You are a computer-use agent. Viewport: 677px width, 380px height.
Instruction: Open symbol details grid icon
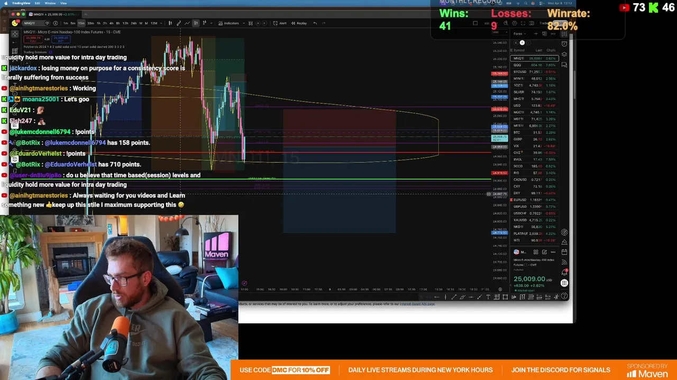(x=536, y=252)
